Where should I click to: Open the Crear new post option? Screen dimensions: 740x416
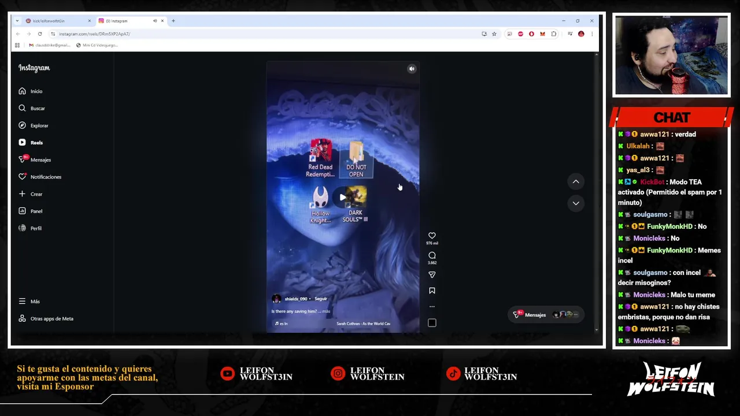click(30, 194)
